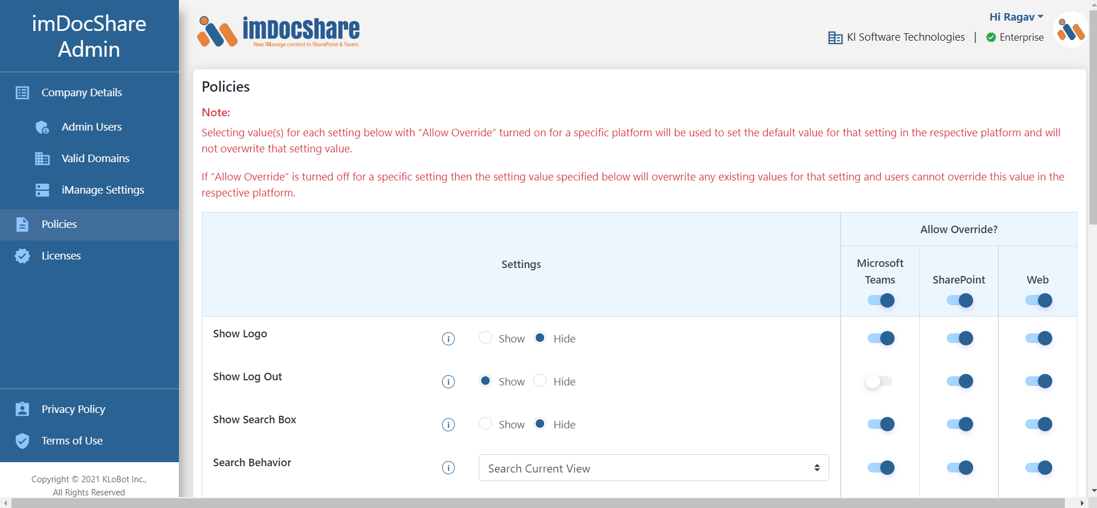Click KI Software Technologies company name
The height and width of the screenshot is (508, 1097).
[x=905, y=37]
